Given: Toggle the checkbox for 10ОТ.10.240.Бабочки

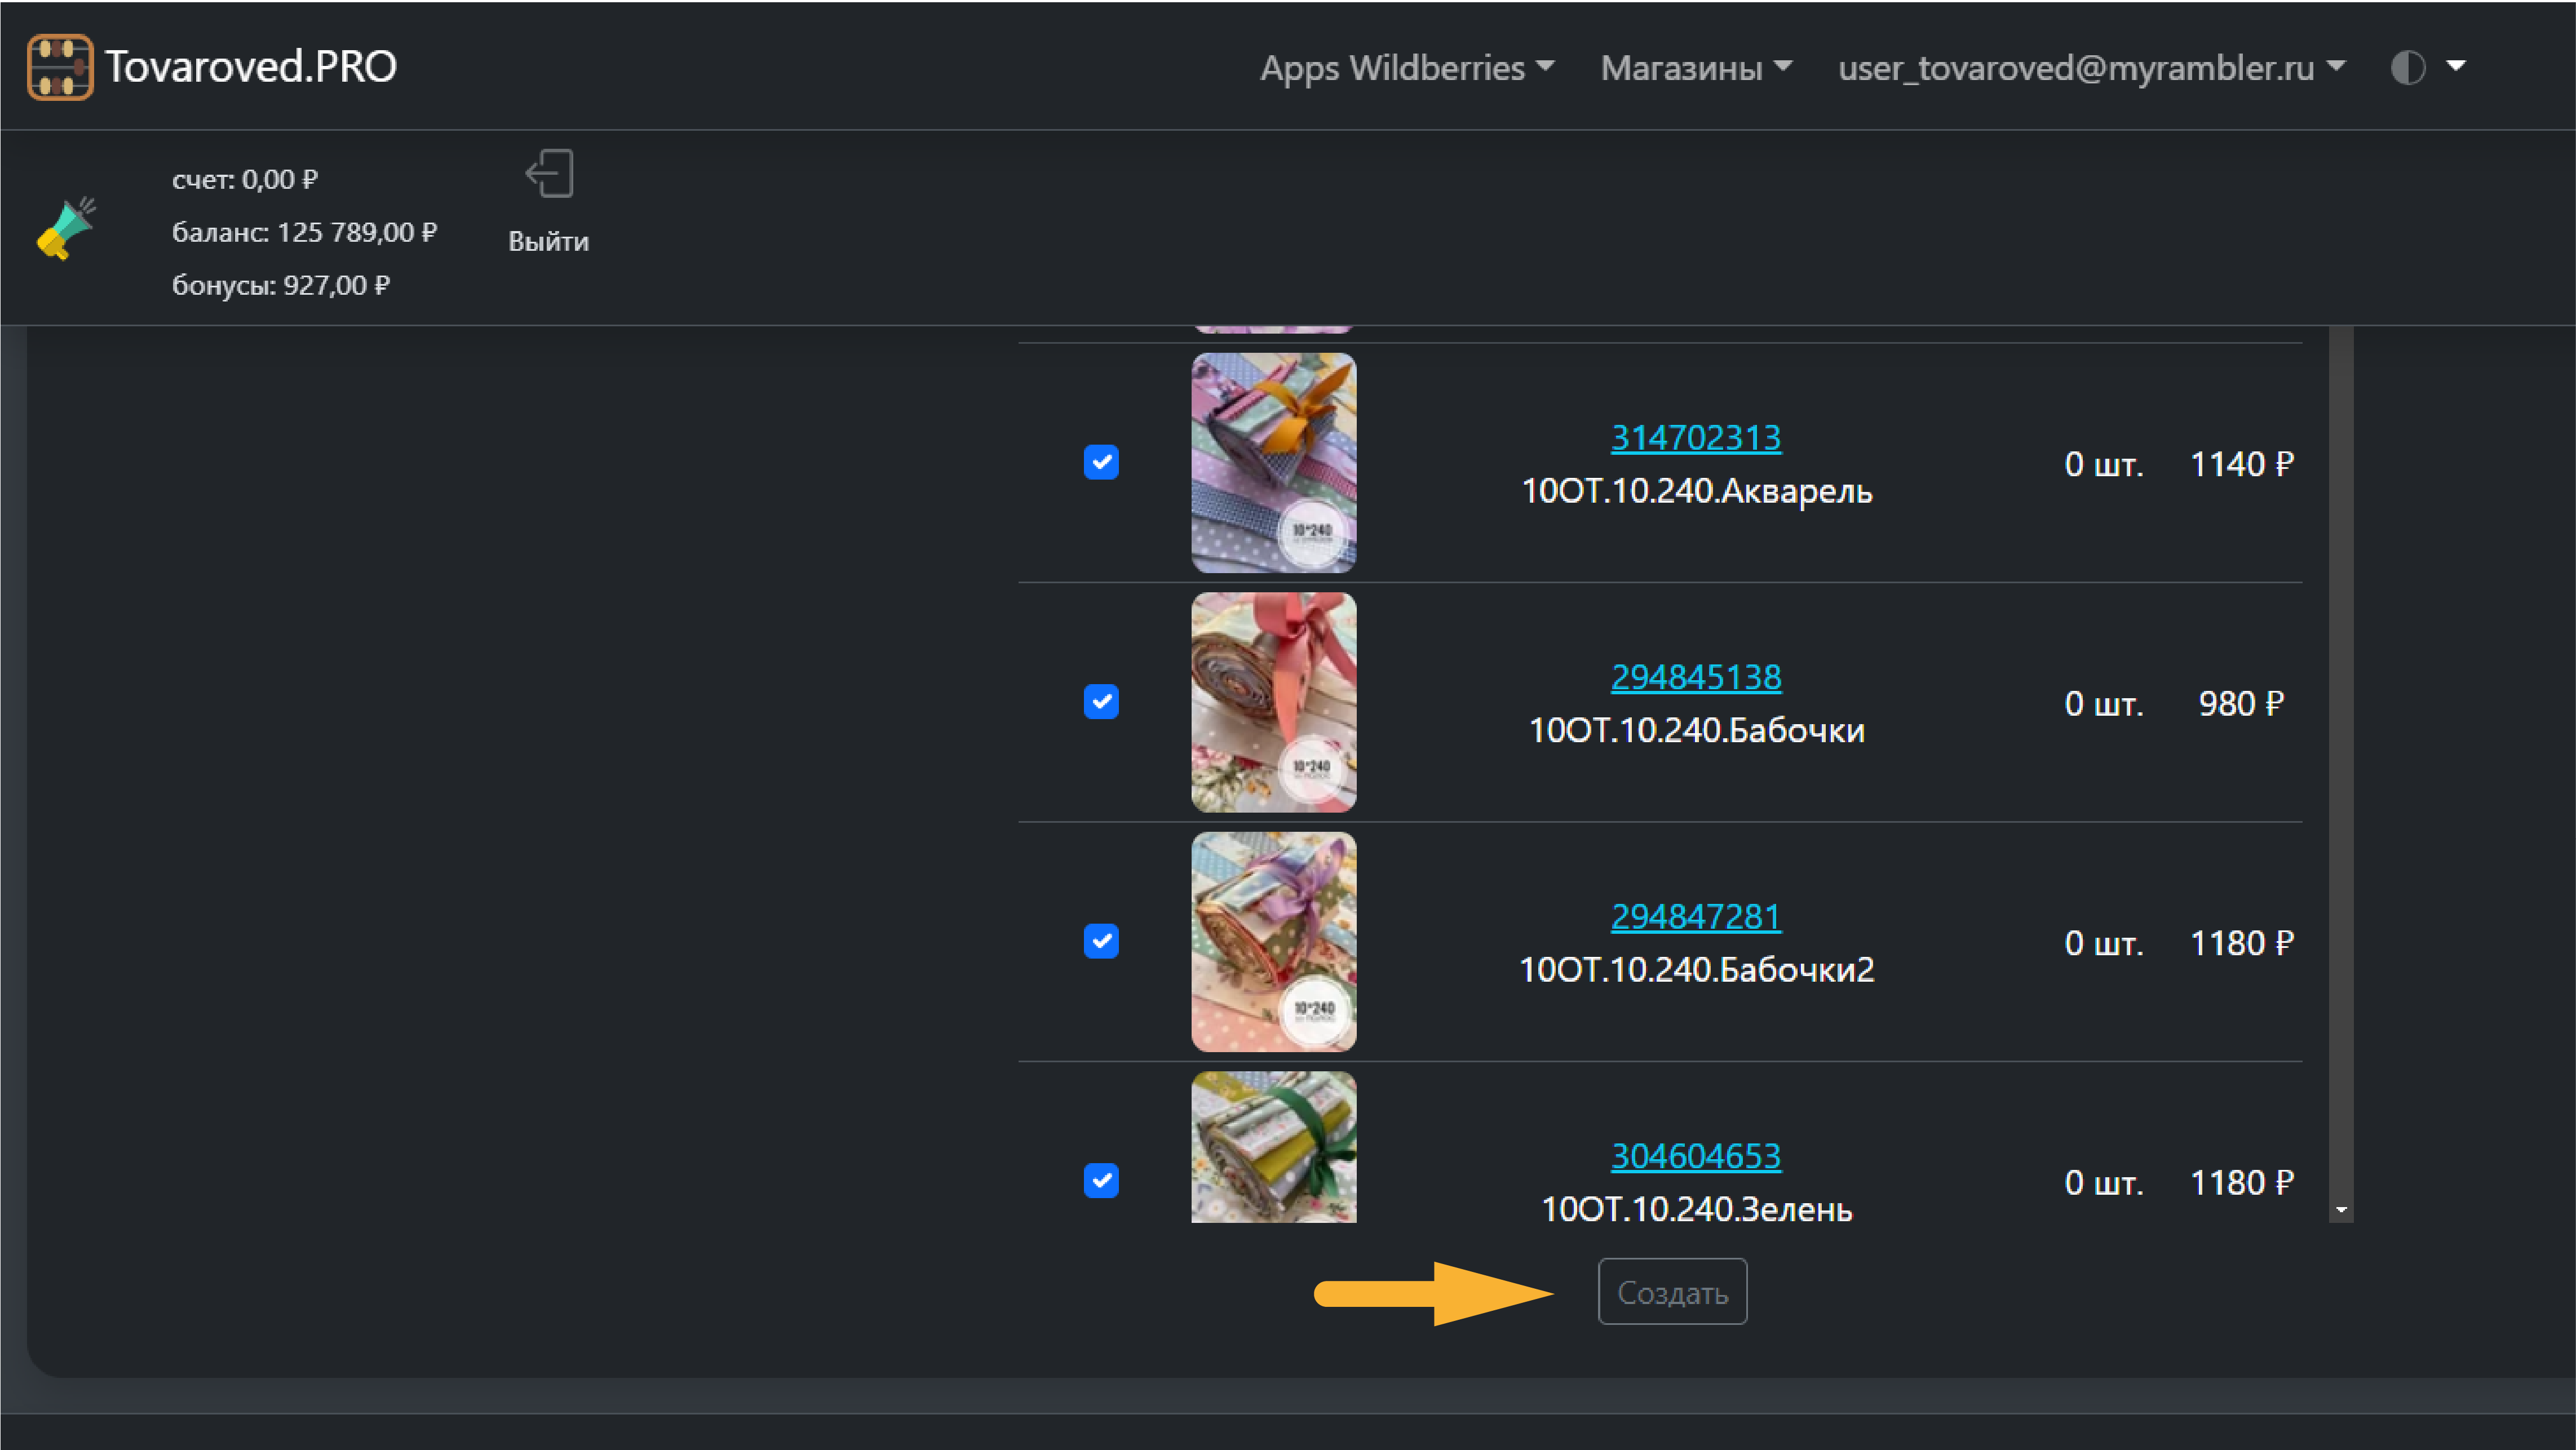Looking at the screenshot, I should (1101, 701).
